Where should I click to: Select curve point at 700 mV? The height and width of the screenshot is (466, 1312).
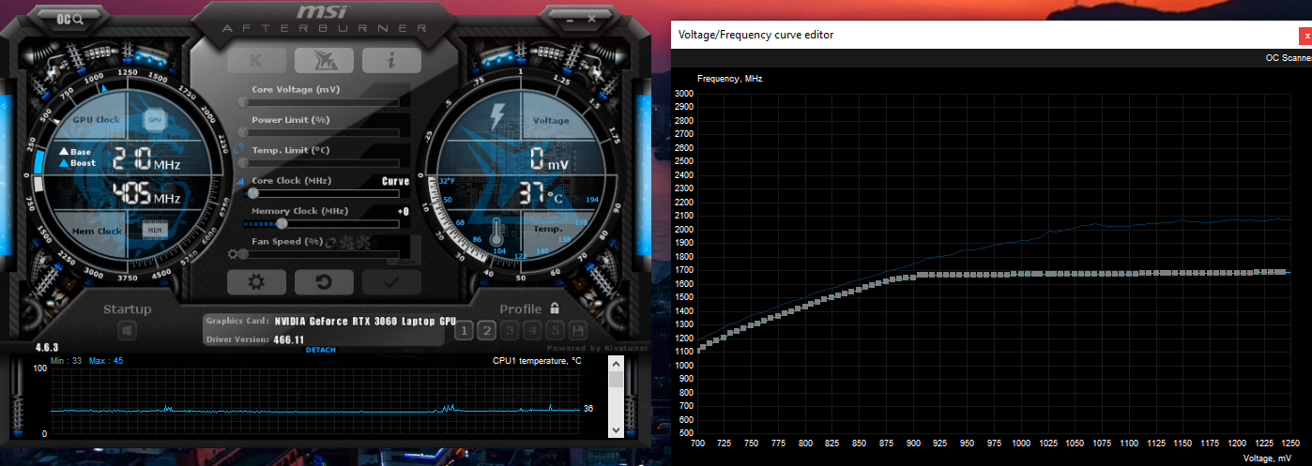(x=697, y=350)
